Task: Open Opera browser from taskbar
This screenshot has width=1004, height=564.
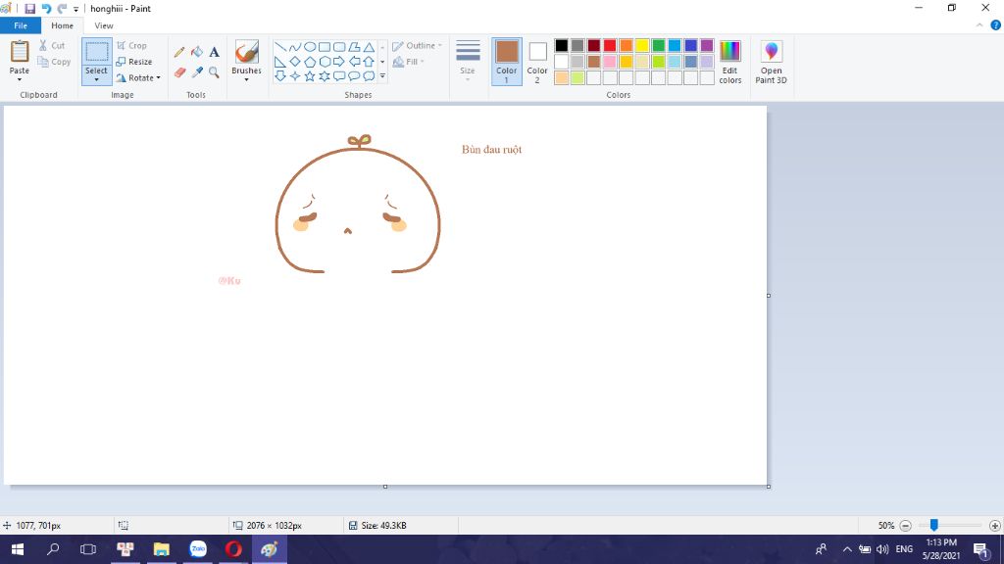Action: (233, 549)
